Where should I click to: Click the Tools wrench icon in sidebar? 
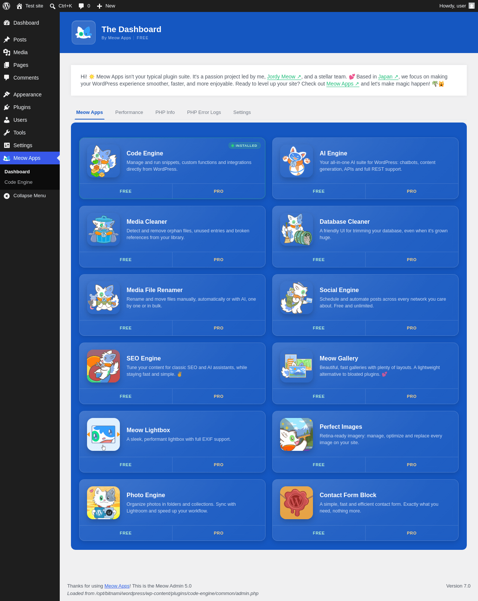point(7,133)
